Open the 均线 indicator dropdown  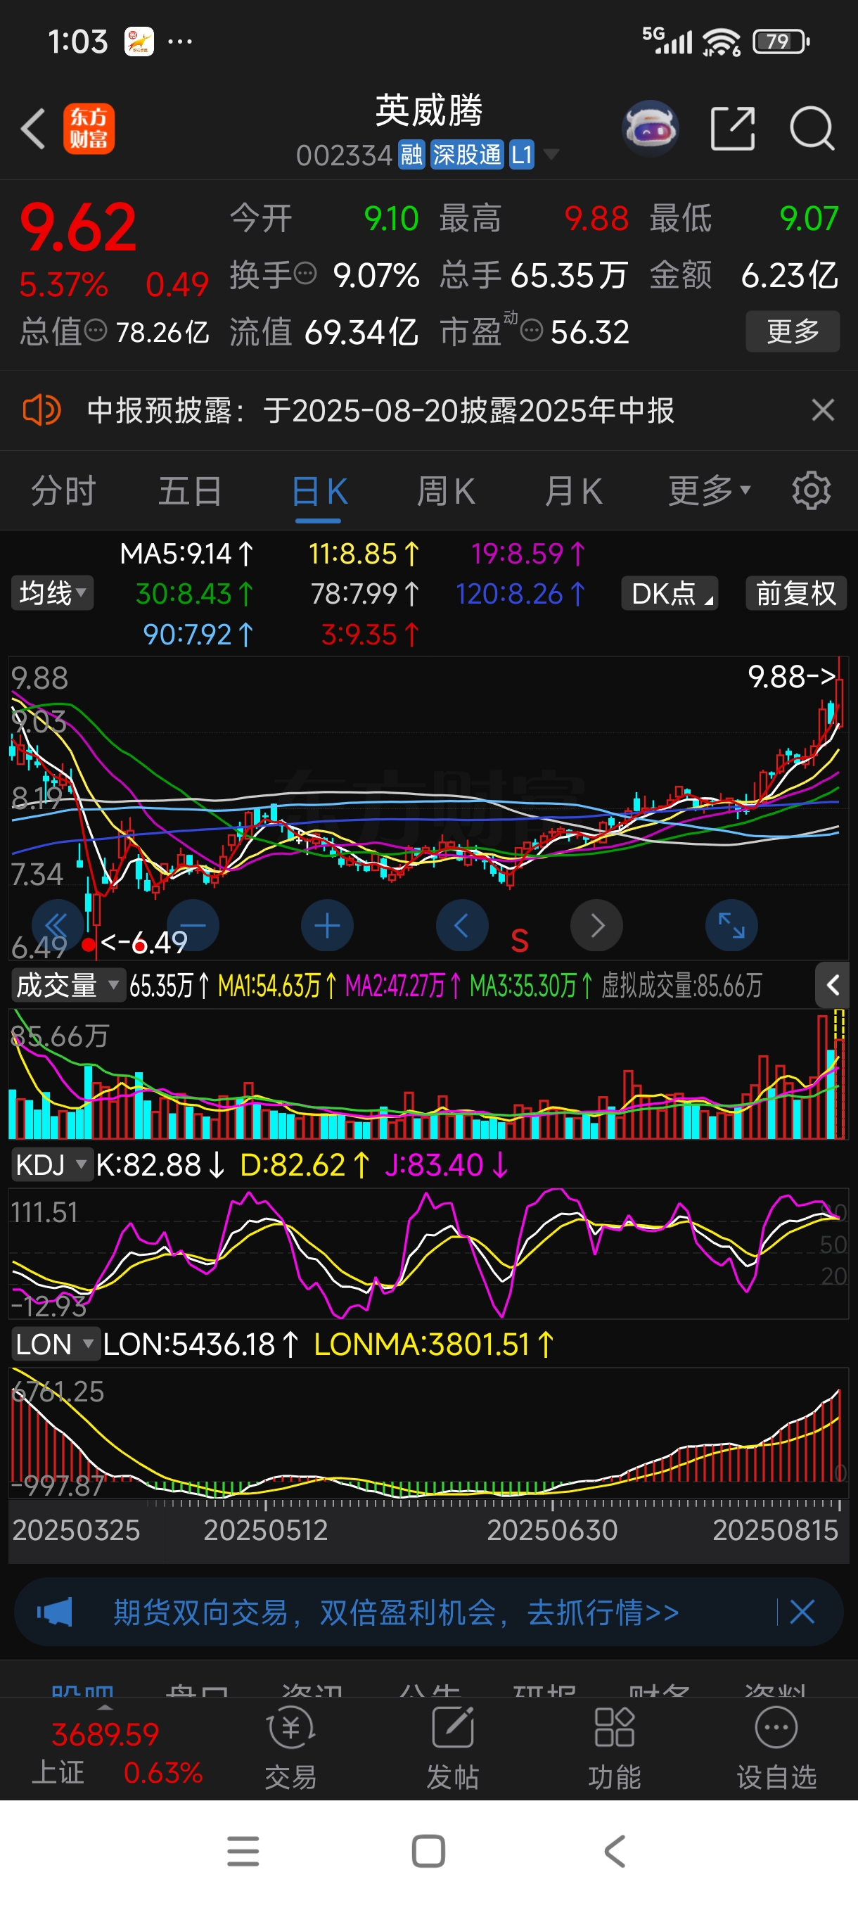click(53, 593)
